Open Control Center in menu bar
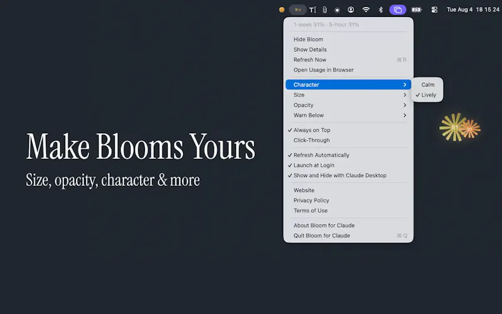Viewport: 502px width, 314px height. 434,10
